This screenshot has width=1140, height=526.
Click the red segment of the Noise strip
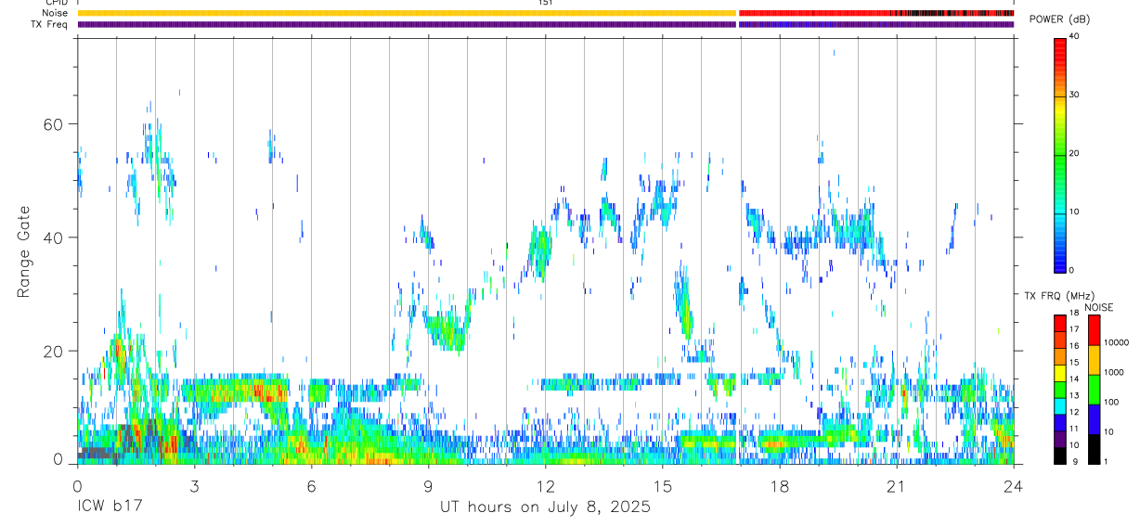pyautogui.click(x=815, y=13)
